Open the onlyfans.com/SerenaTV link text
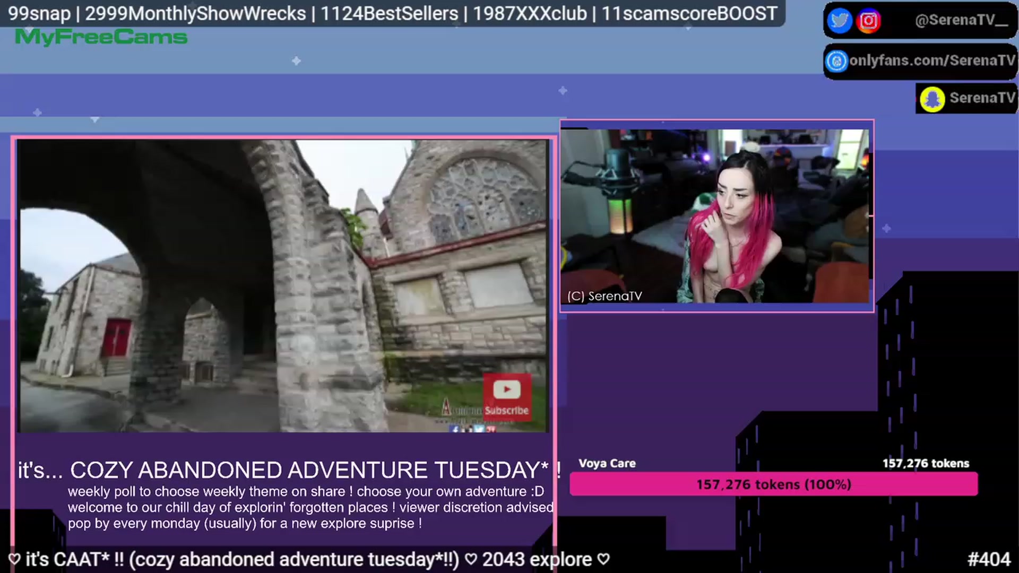The image size is (1019, 573). tap(932, 60)
